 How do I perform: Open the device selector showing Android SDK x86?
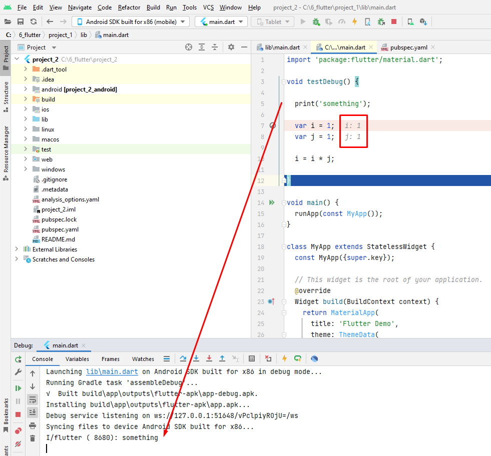[x=130, y=21]
